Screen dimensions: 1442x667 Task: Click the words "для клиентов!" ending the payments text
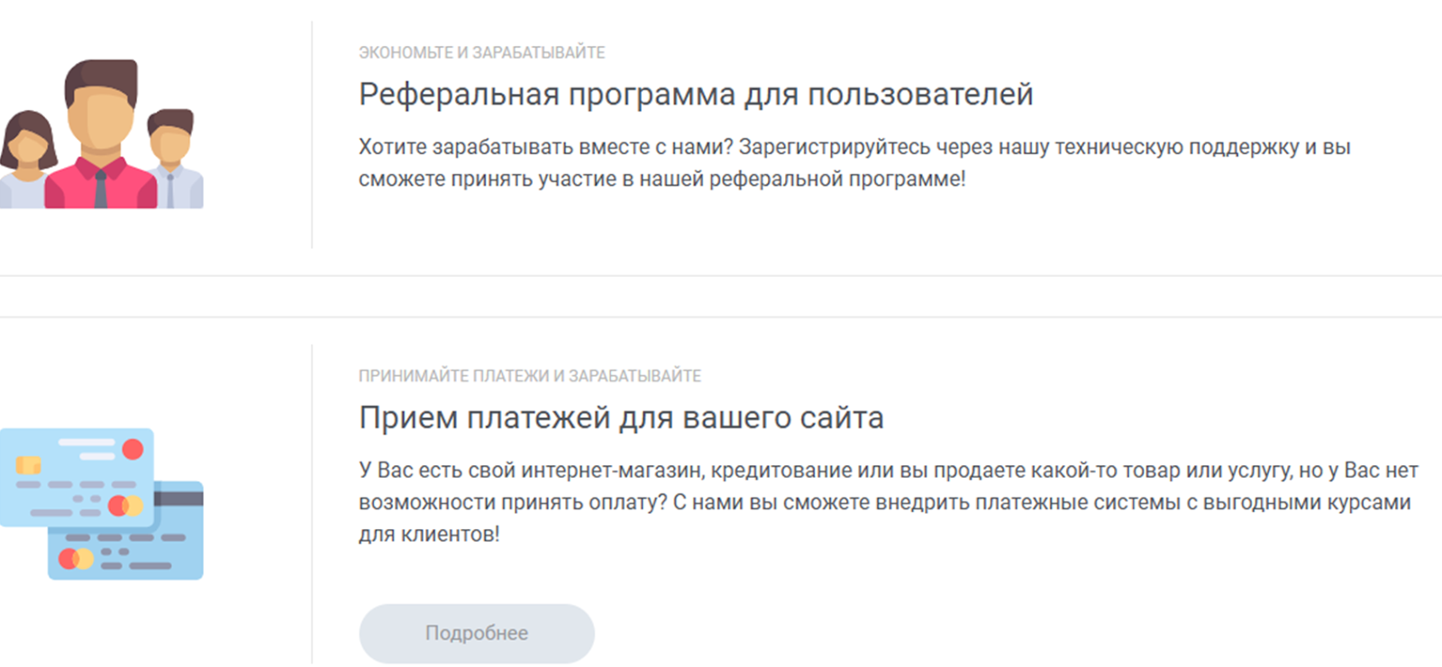pyautogui.click(x=429, y=535)
